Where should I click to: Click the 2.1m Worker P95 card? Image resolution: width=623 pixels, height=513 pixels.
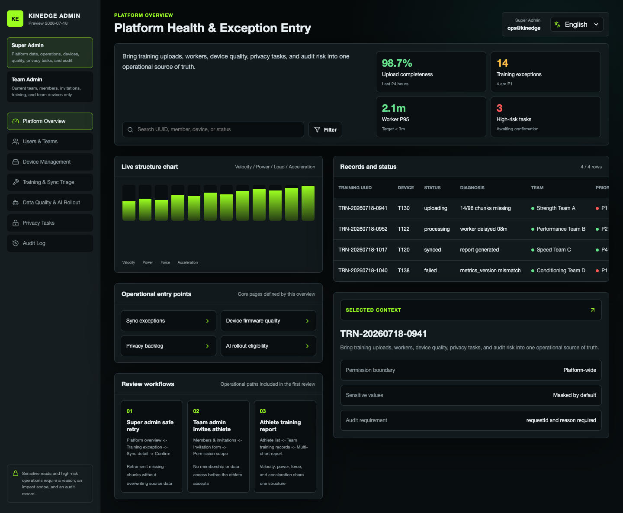(x=431, y=117)
